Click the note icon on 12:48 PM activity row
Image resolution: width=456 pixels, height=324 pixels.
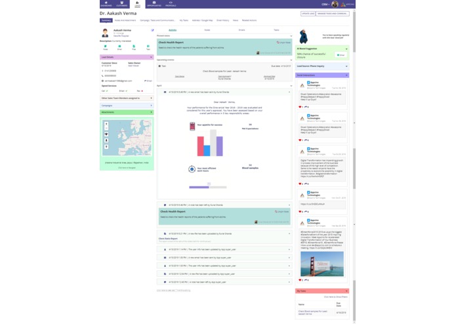click(x=165, y=282)
